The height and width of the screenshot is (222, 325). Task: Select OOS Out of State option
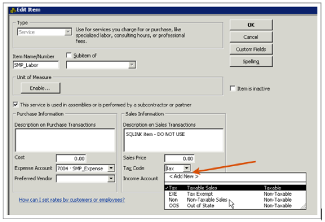(235, 206)
